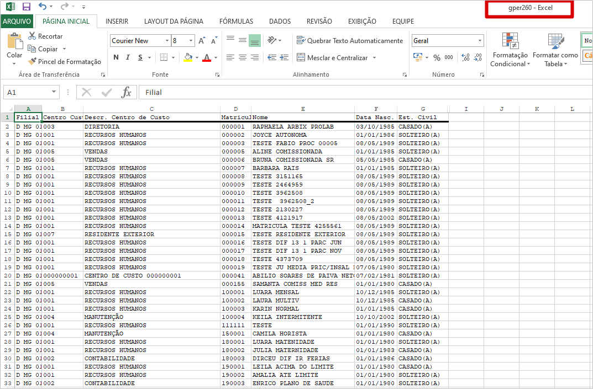Open Área de Transferência dialog launcher

(103, 75)
